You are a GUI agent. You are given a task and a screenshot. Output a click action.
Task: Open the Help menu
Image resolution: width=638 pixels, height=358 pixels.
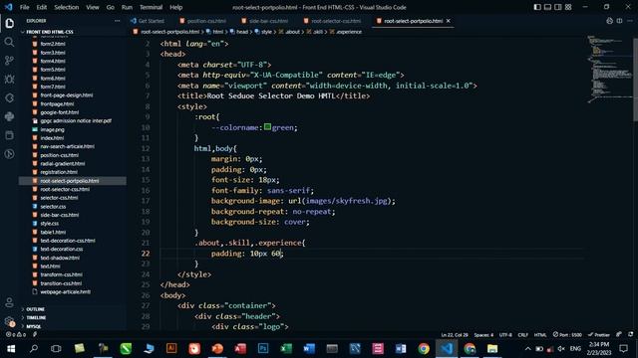(175, 7)
